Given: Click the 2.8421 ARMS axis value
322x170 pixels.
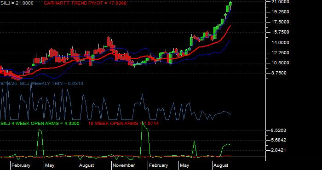Looking at the screenshot, I should (x=279, y=150).
